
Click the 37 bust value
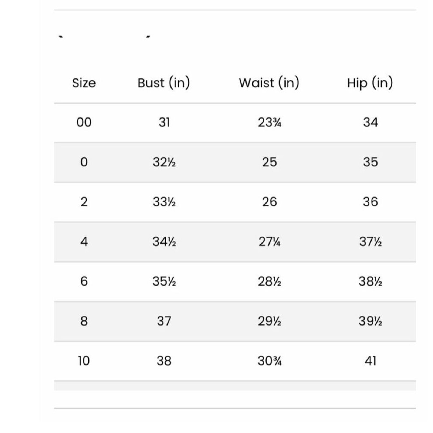coord(164,321)
